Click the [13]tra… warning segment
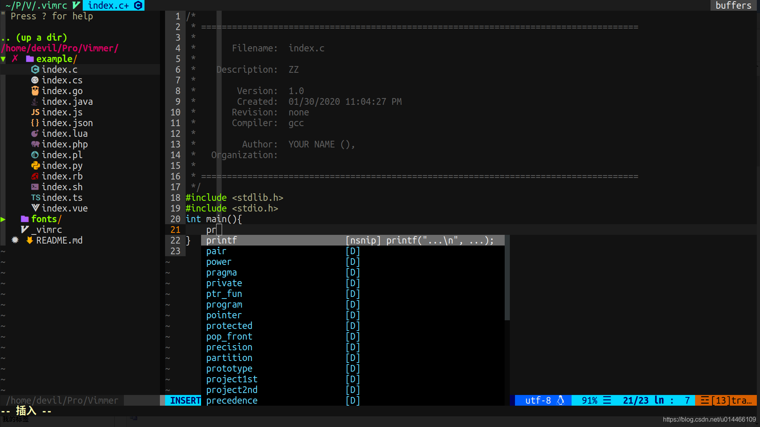760x427 pixels. coord(726,401)
